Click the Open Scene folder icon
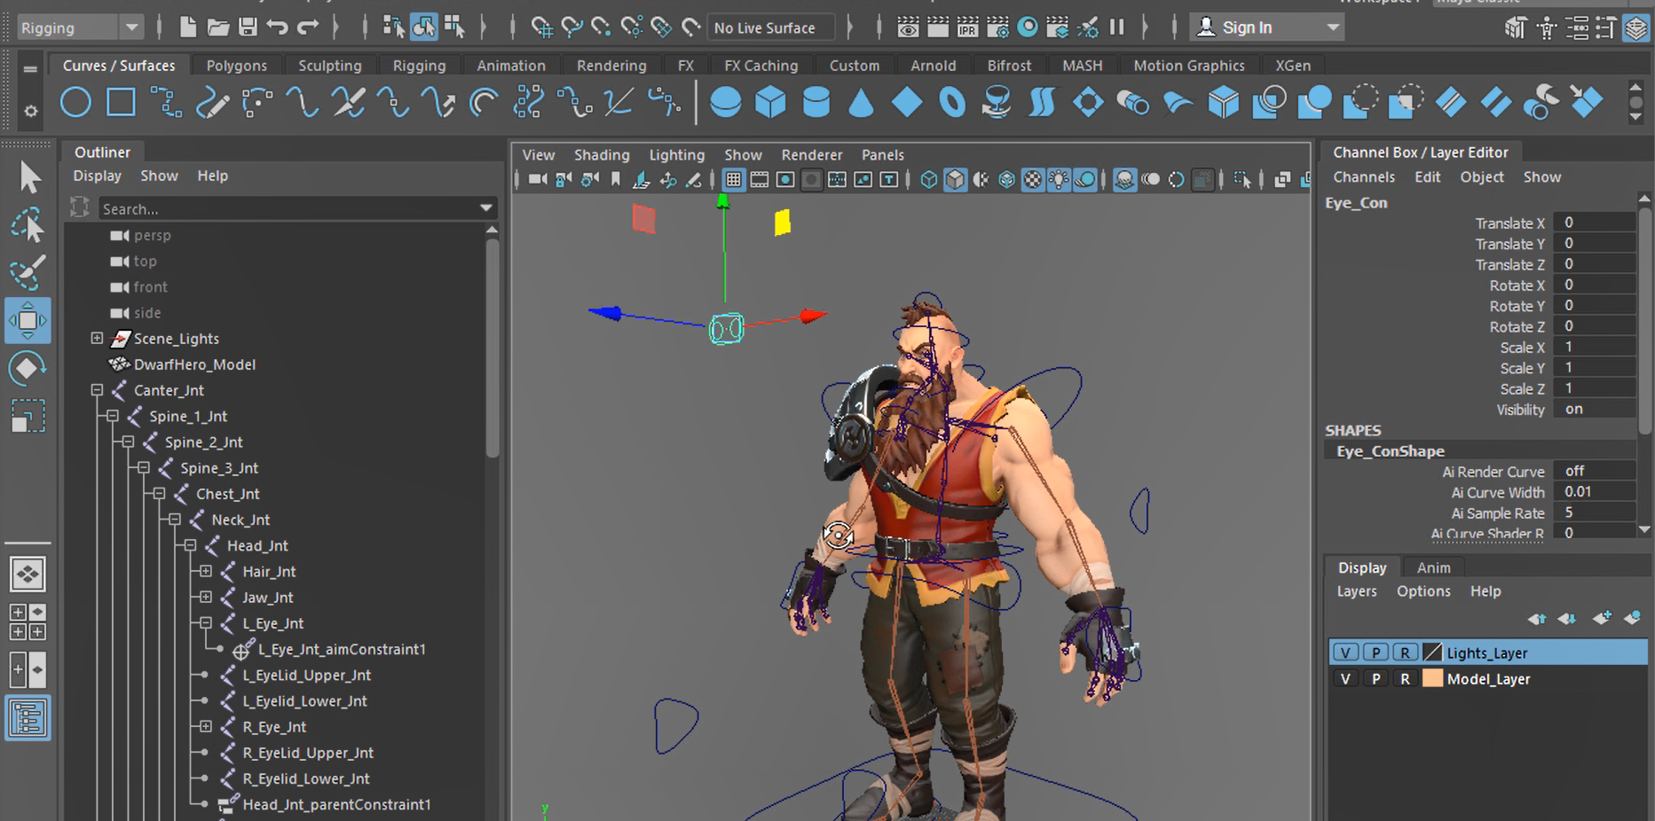The image size is (1655, 821). pyautogui.click(x=217, y=27)
